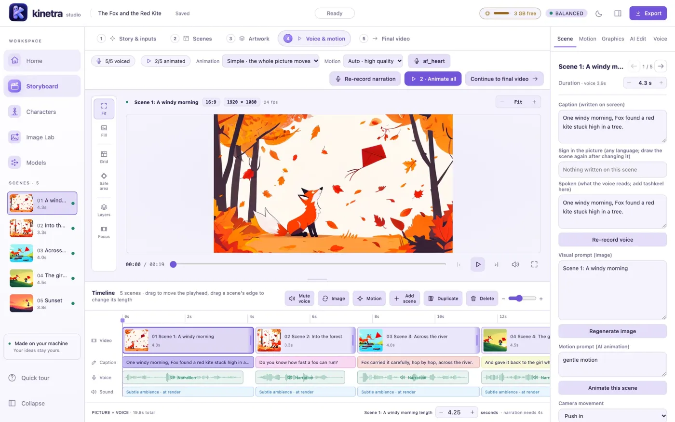This screenshot has height=422, width=675.
Task: Open the Motion quality dropdown
Action: pyautogui.click(x=373, y=61)
